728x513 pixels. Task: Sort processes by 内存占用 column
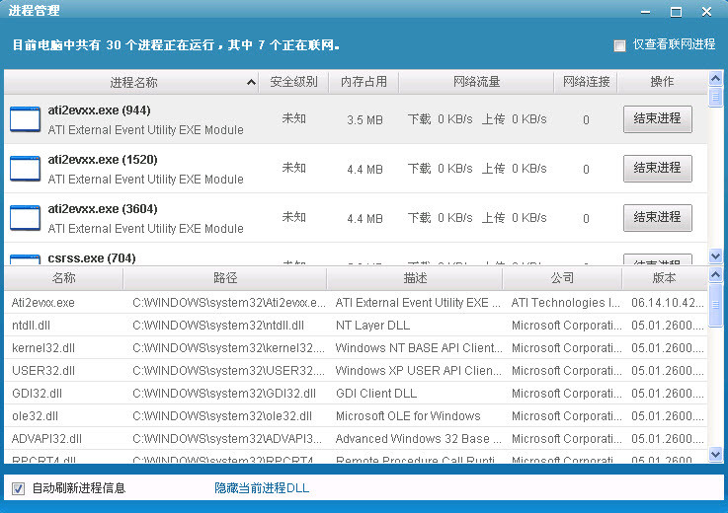tap(364, 83)
